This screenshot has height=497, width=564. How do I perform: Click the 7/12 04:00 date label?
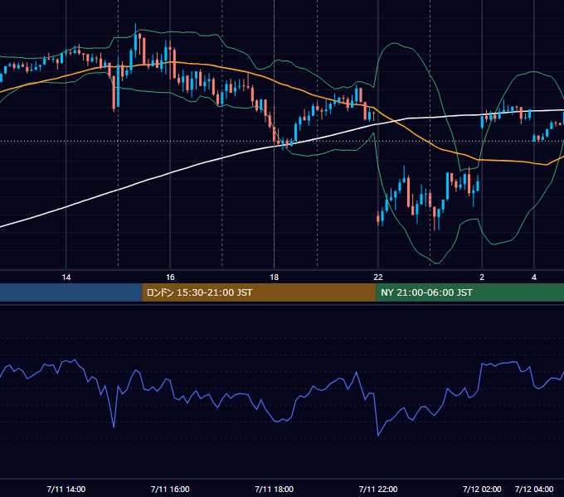(534, 490)
